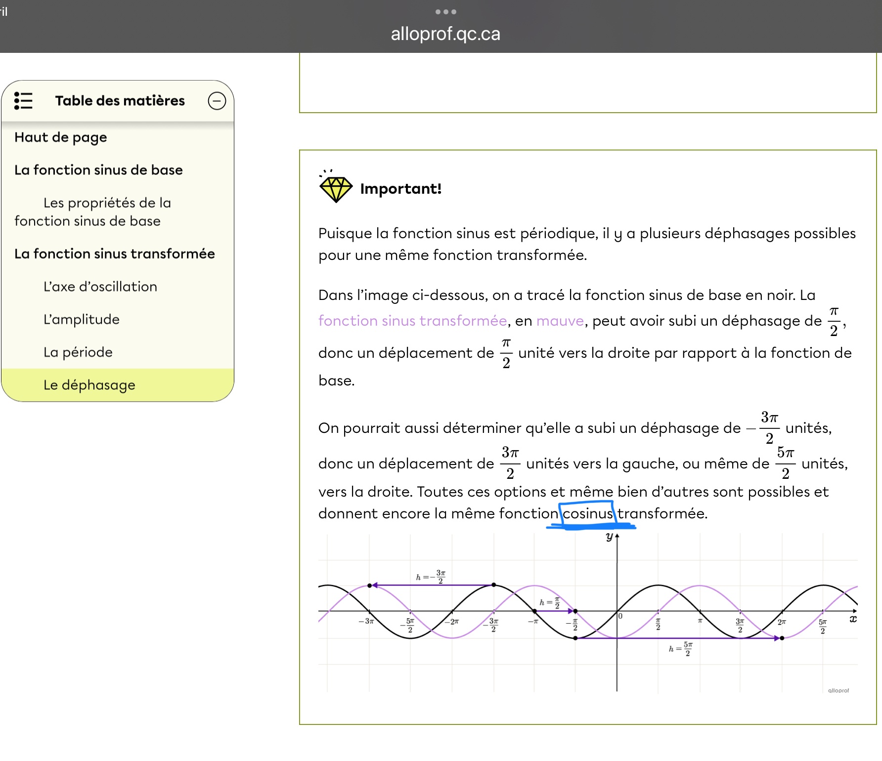This screenshot has height=761, width=882.
Task: Select the highlighted Le déphasage entry
Action: coord(89,385)
